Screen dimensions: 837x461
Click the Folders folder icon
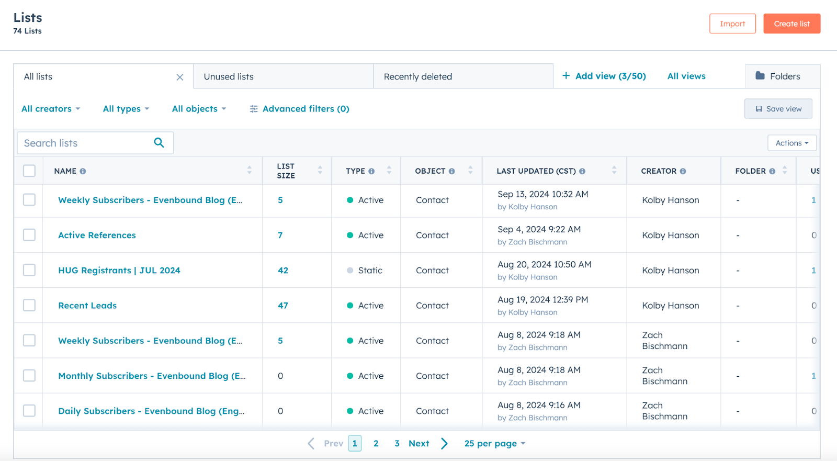[760, 76]
